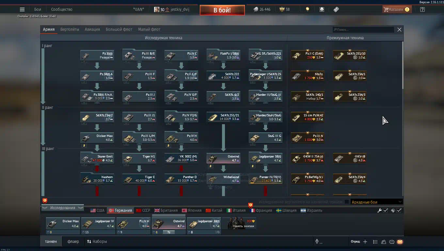
Task: Close the research tree window
Action: point(399,29)
